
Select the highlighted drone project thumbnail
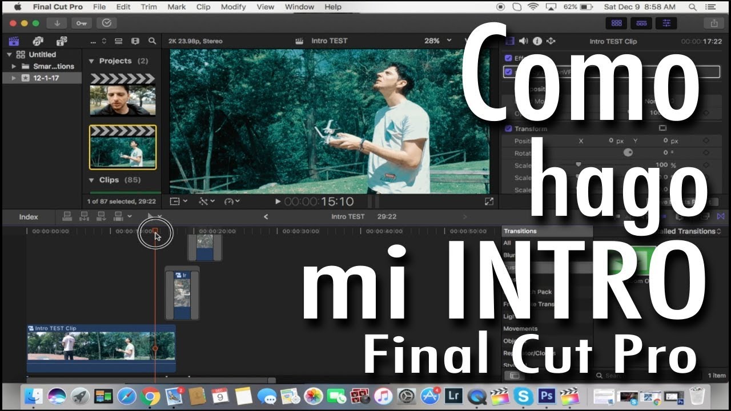point(122,147)
